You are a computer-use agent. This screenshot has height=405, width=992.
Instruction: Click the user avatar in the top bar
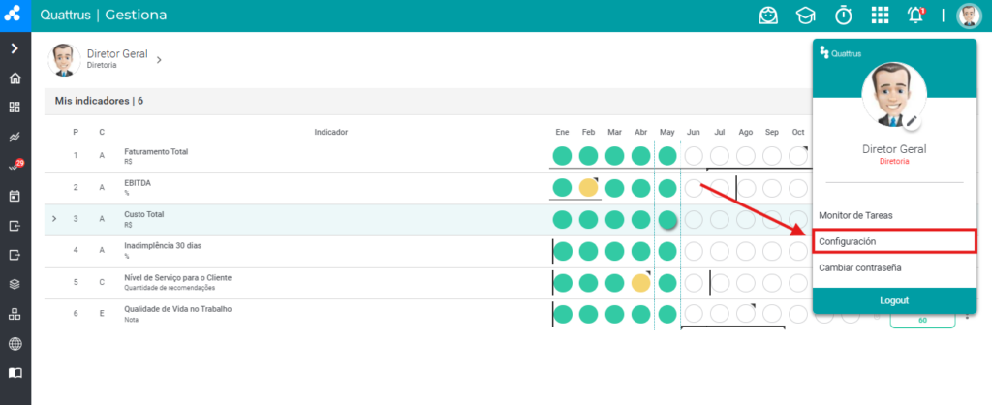click(x=969, y=16)
